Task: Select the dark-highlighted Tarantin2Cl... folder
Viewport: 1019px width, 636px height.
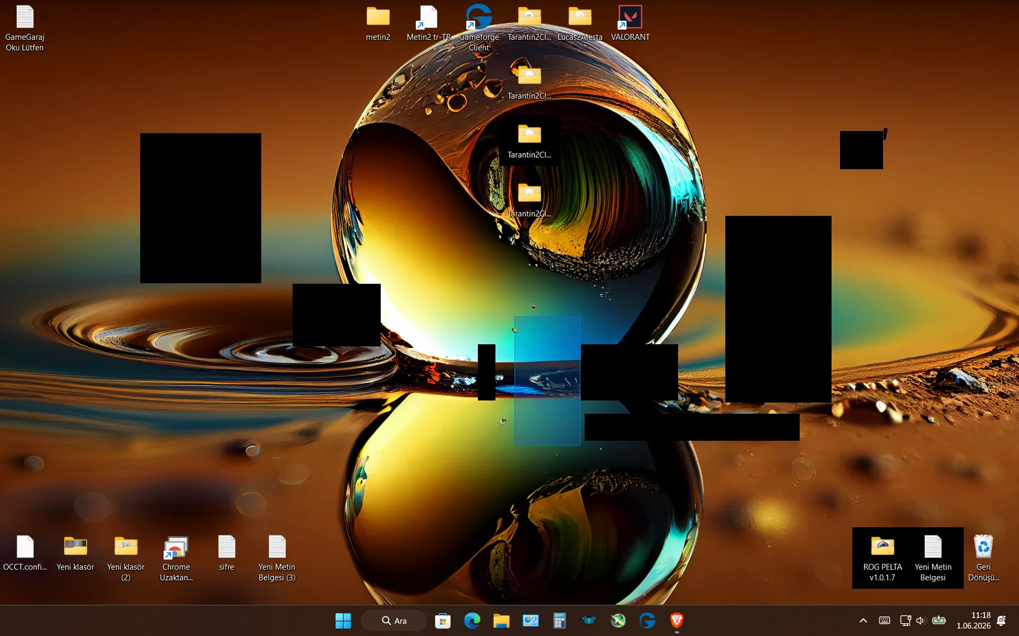Action: (529, 141)
